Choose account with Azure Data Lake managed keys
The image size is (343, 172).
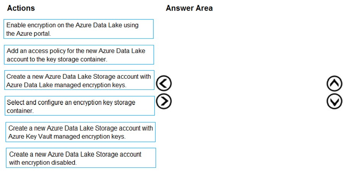(79, 80)
